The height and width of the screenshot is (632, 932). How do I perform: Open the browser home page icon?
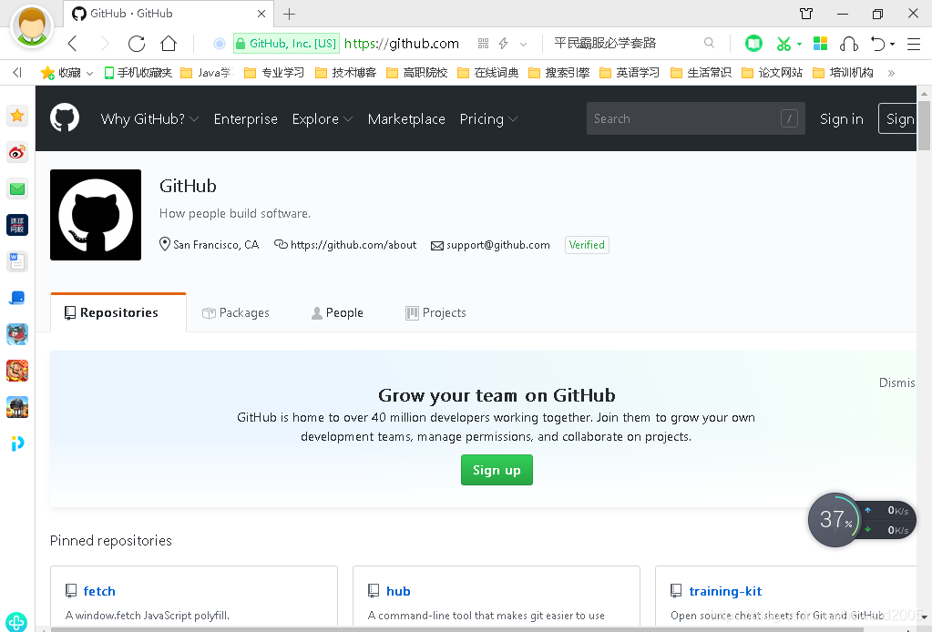point(169,44)
